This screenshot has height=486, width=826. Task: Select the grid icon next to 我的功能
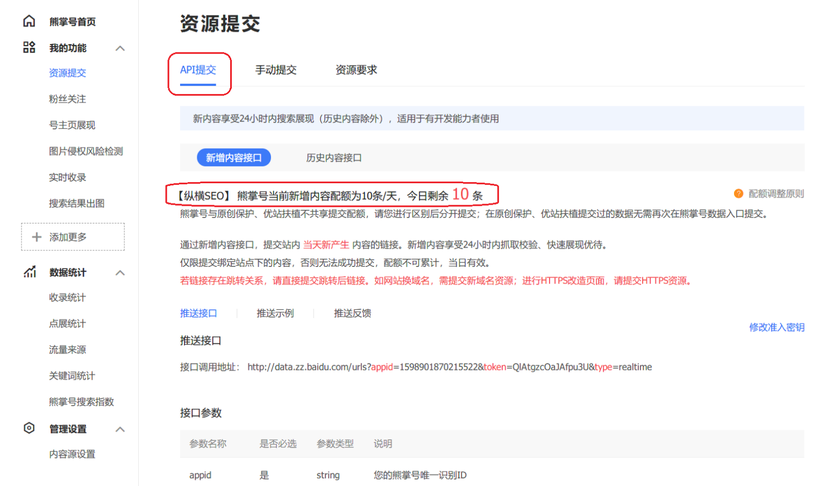pyautogui.click(x=29, y=48)
